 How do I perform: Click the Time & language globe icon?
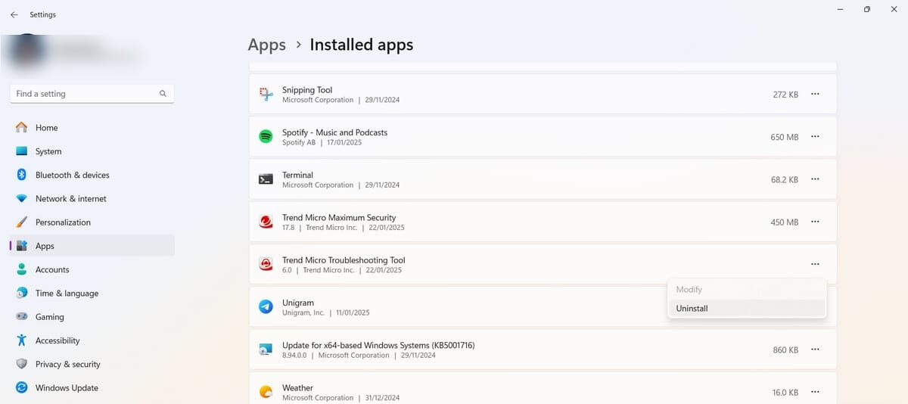tap(21, 293)
